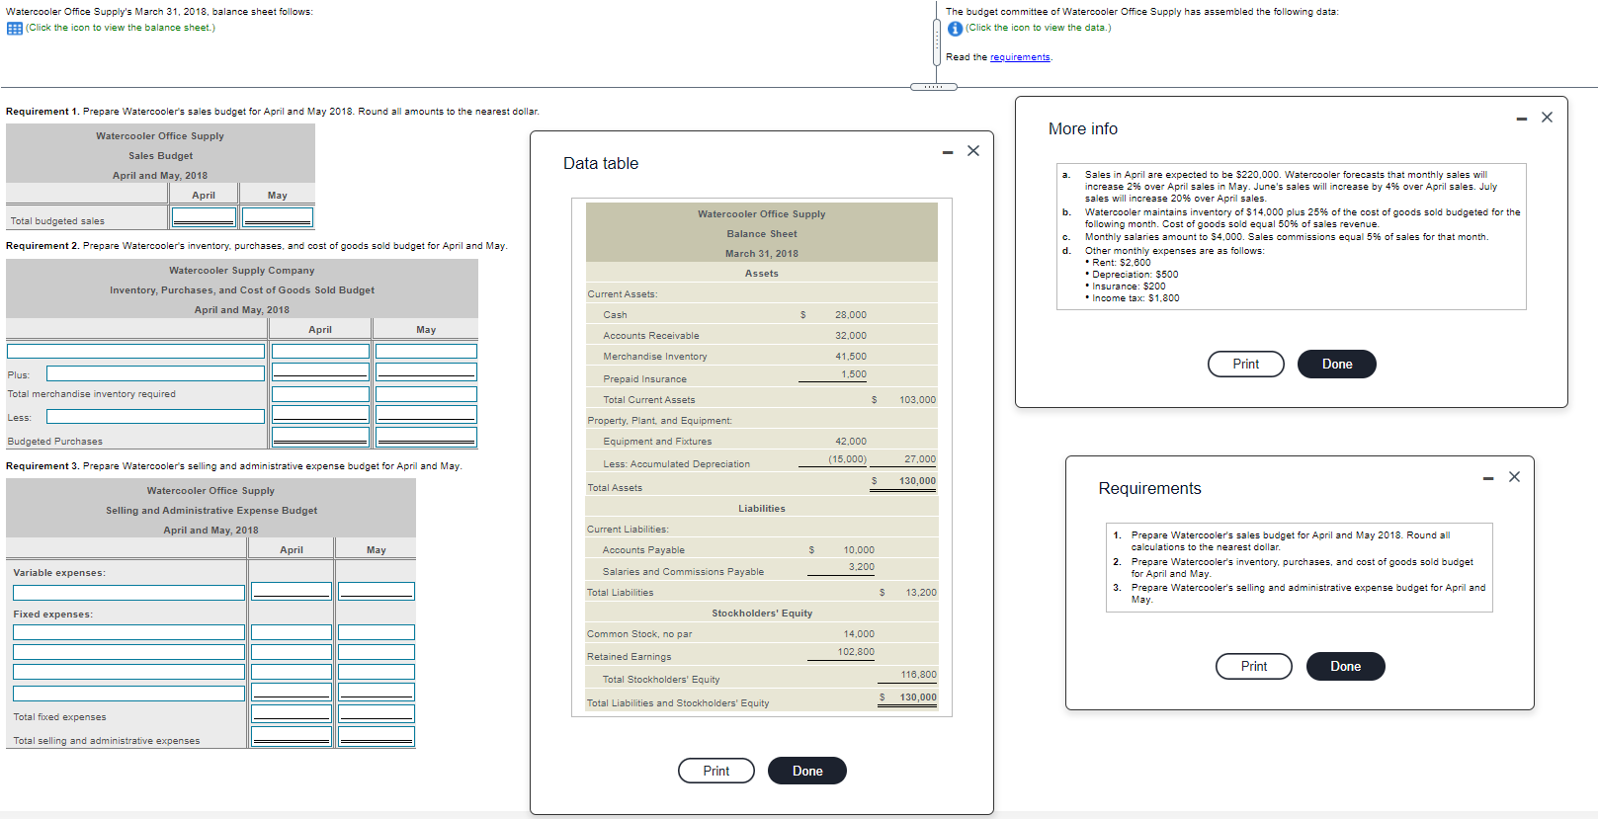The width and height of the screenshot is (1598, 819).
Task: Select May Budgeted Purchases field
Action: [426, 438]
